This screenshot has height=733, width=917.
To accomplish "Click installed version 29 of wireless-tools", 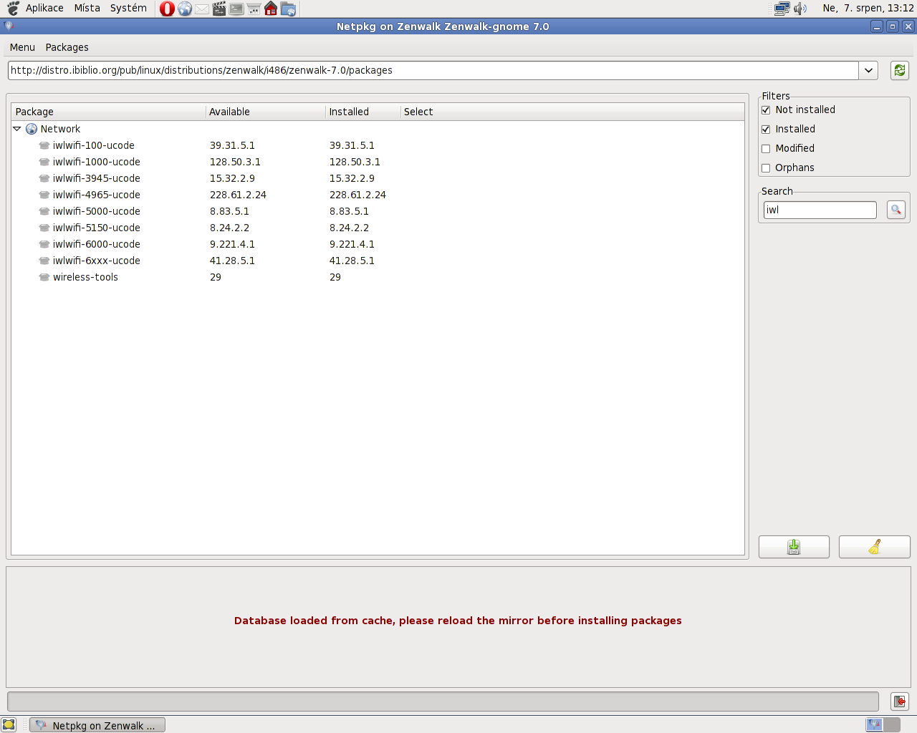I will point(335,277).
